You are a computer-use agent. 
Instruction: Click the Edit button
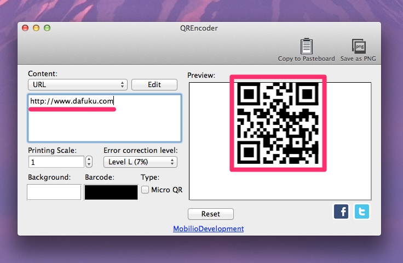click(x=154, y=84)
